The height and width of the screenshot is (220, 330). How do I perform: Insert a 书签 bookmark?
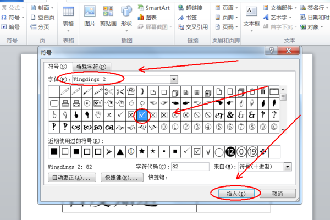coord(188,17)
